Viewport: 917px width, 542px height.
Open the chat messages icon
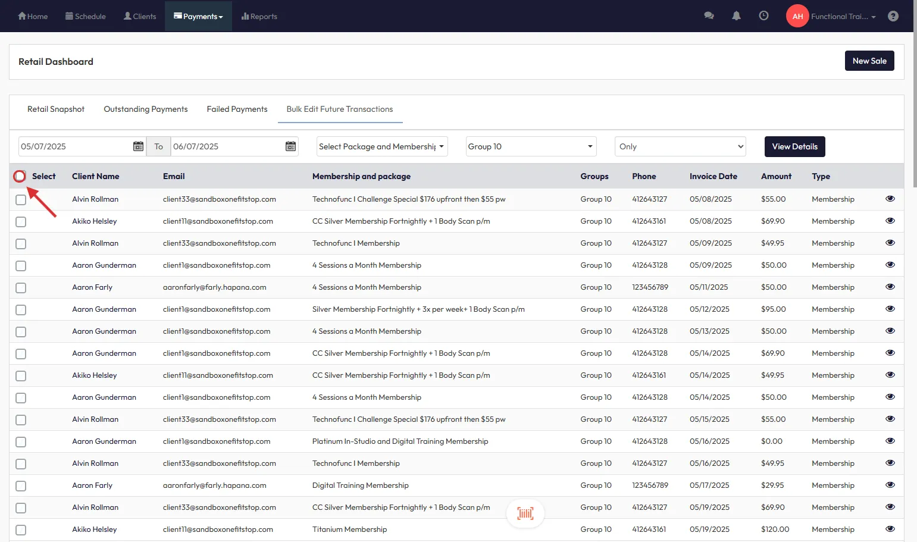(709, 16)
